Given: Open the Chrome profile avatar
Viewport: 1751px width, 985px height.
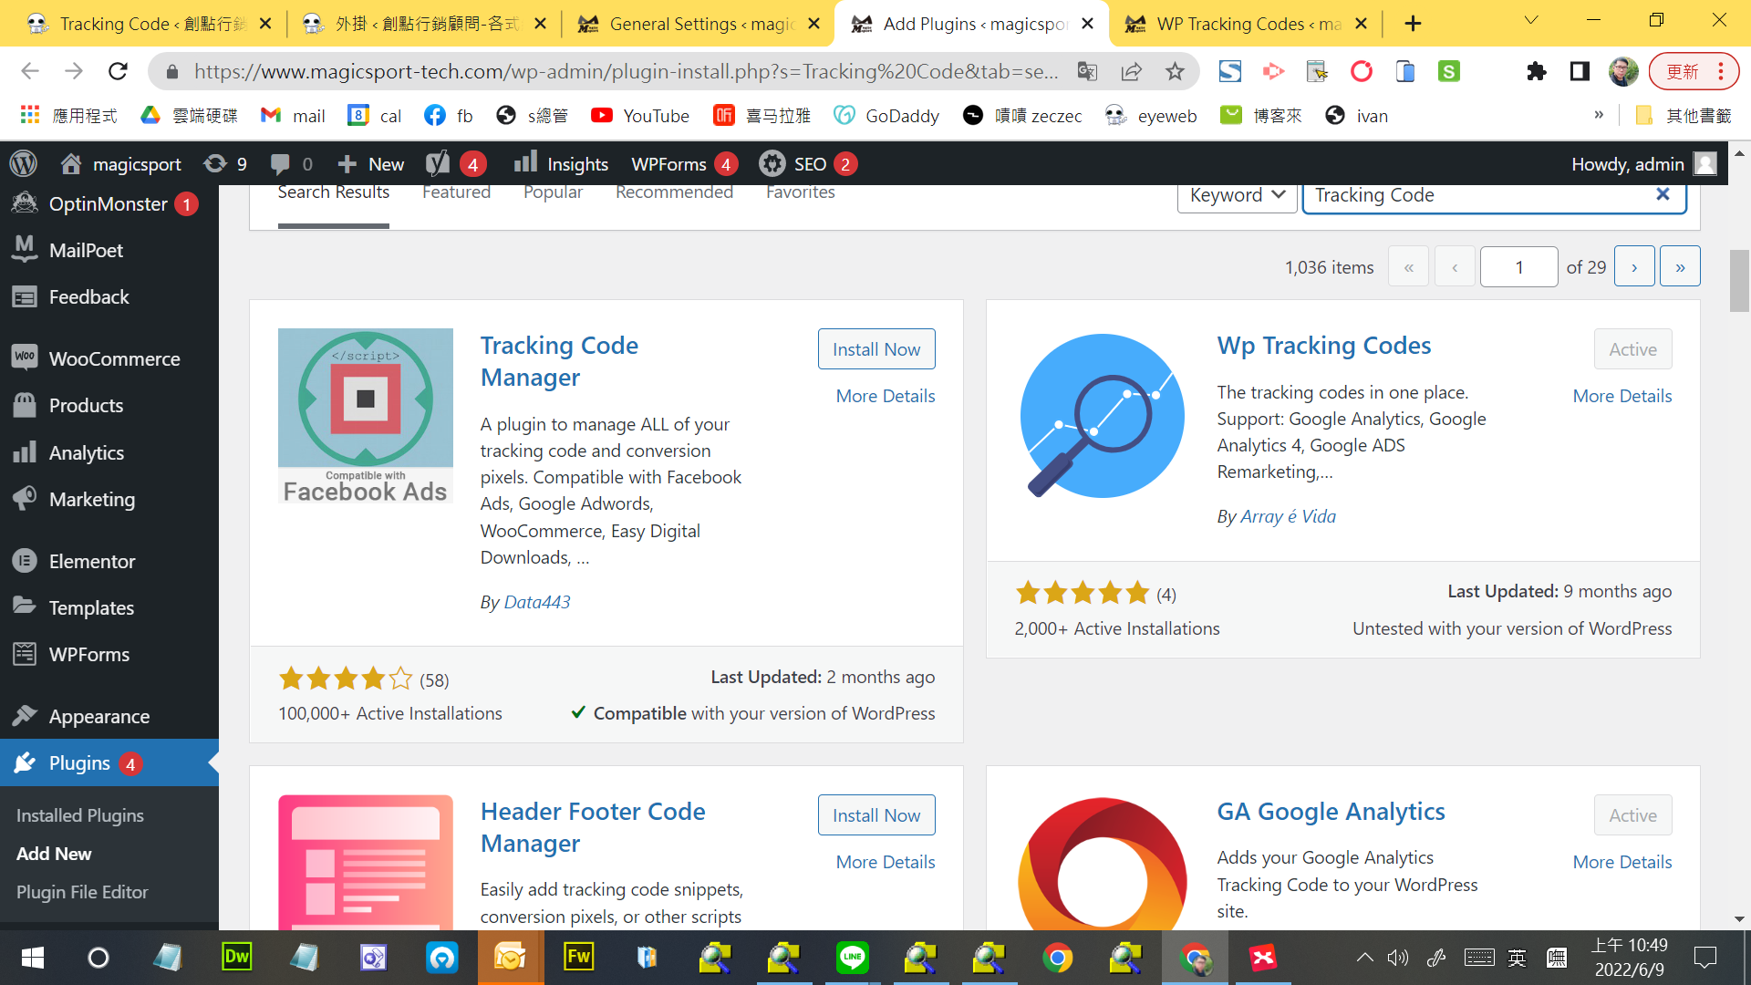Looking at the screenshot, I should (1623, 71).
